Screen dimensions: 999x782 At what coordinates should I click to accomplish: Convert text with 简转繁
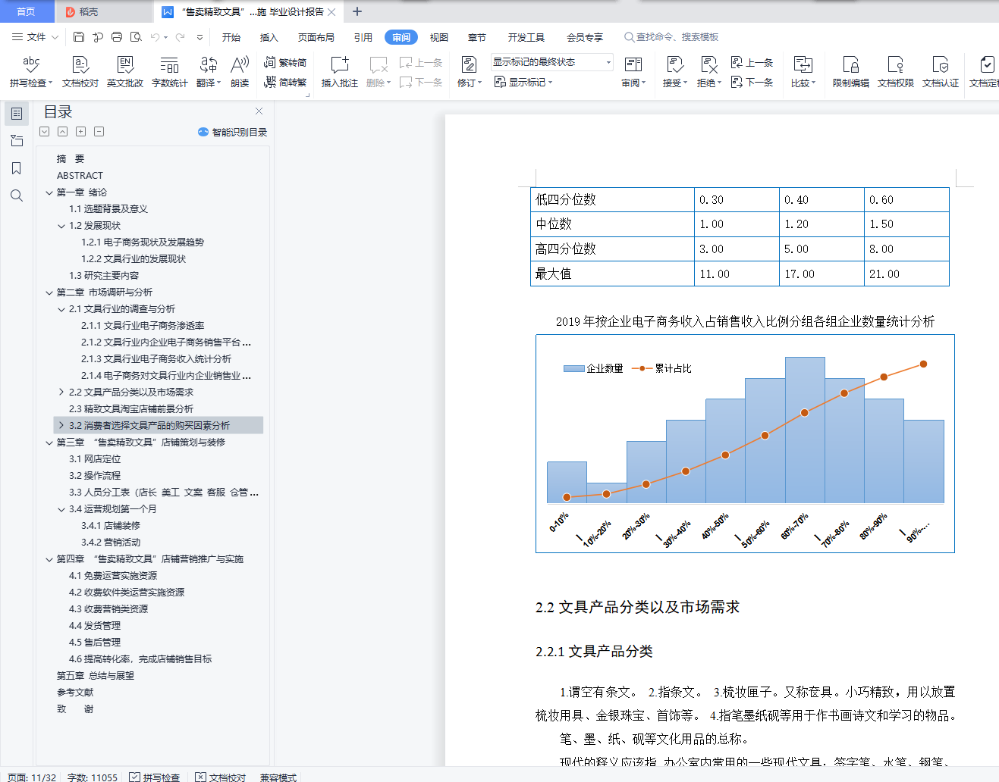[x=285, y=83]
